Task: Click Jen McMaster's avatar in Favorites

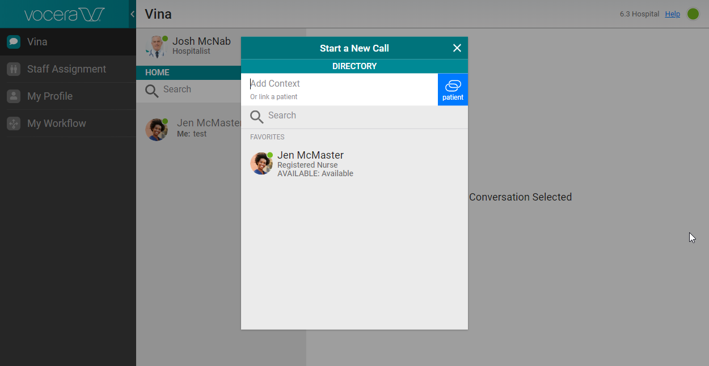Action: (x=261, y=164)
